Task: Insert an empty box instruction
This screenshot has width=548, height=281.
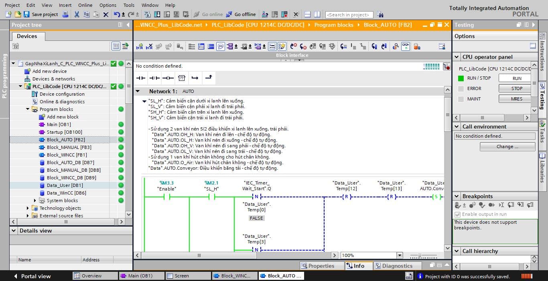Action: coord(181,78)
